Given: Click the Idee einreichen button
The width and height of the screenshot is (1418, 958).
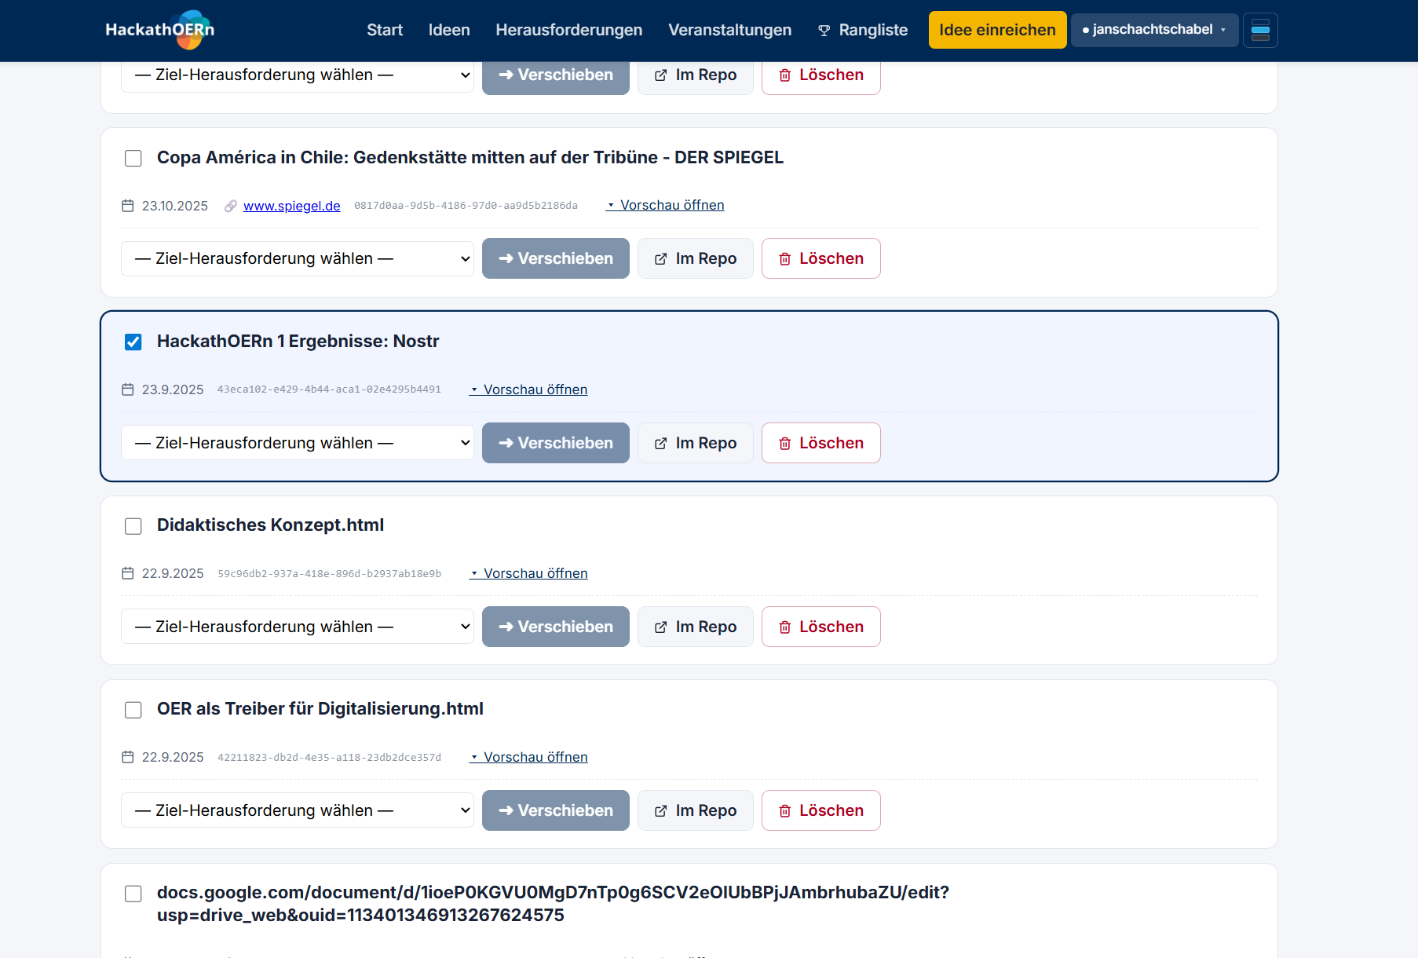Looking at the screenshot, I should pos(997,30).
